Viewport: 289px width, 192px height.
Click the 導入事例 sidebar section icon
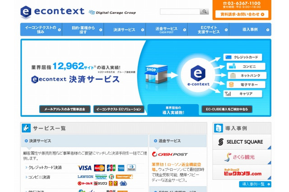219,128
